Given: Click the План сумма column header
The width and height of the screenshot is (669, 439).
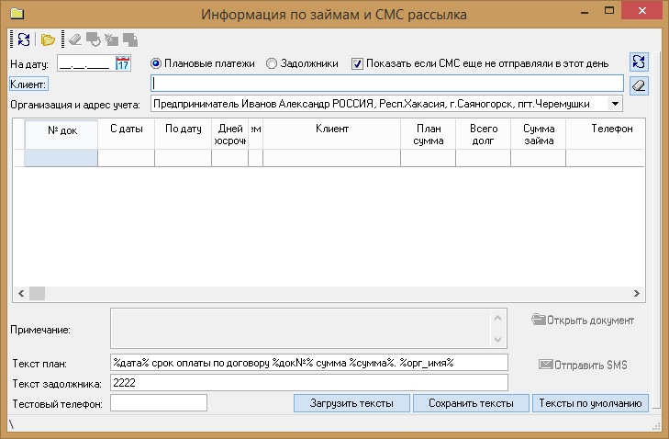Looking at the screenshot, I should click(x=429, y=134).
